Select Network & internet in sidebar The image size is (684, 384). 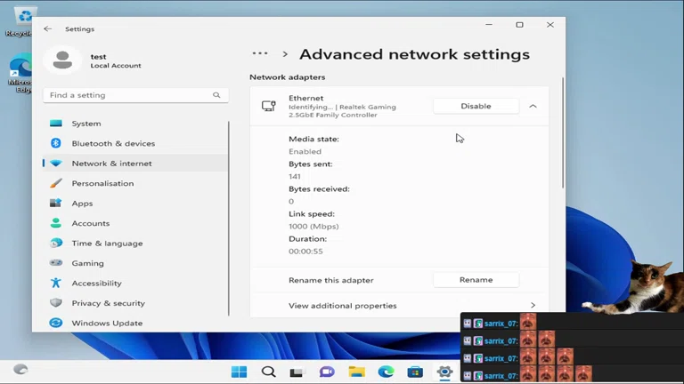coord(111,164)
